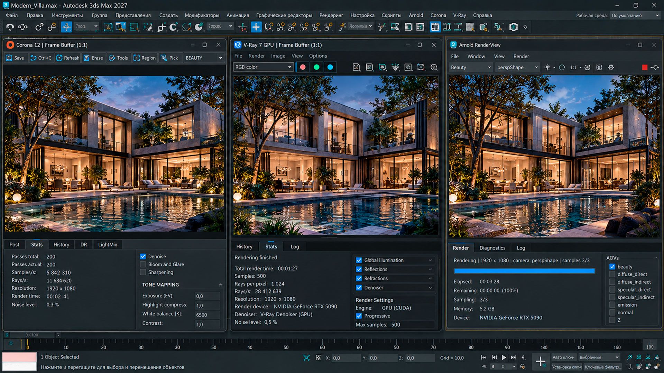Open Arnold Beauty AOV dropdown

point(471,67)
